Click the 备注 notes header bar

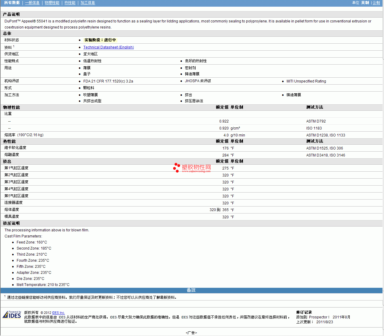191,291
